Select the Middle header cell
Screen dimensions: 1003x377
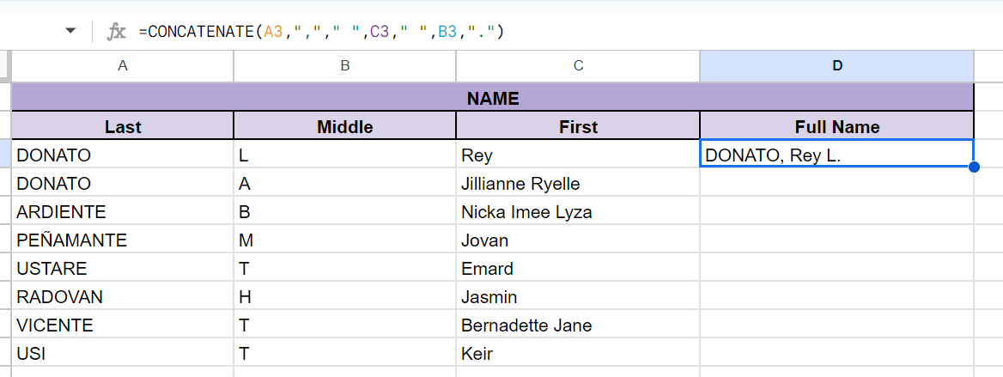coord(344,126)
